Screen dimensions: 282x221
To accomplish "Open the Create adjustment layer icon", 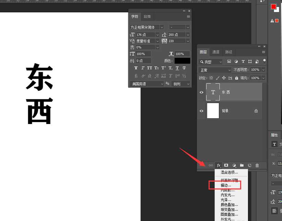I will [x=234, y=165].
